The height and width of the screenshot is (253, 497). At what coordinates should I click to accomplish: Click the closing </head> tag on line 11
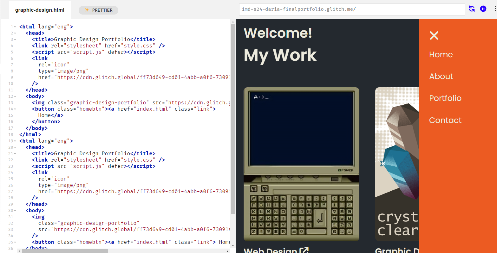click(36, 90)
